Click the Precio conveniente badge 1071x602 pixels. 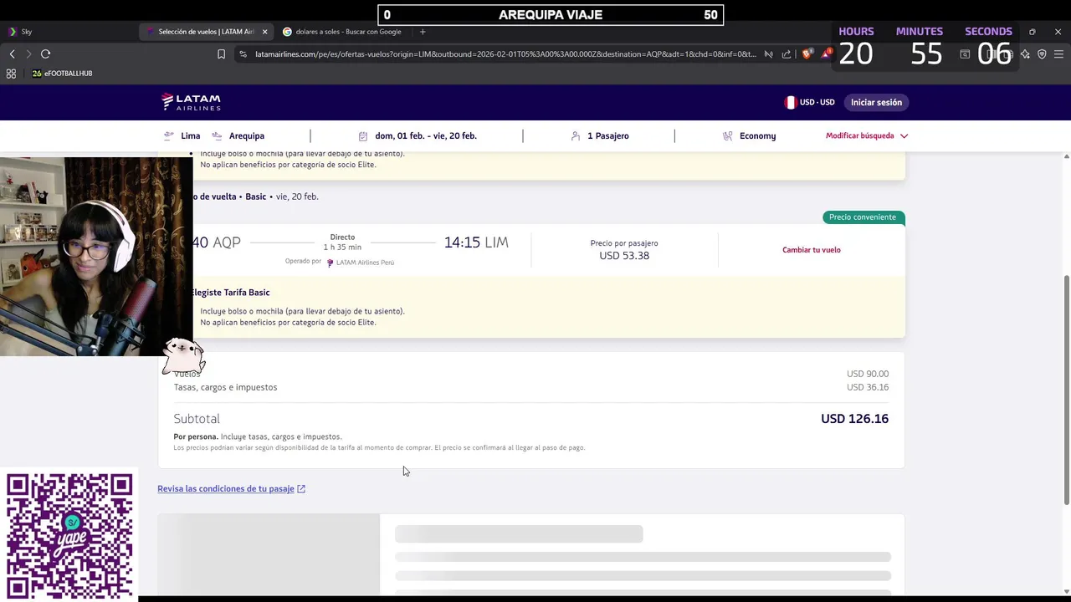tap(863, 217)
